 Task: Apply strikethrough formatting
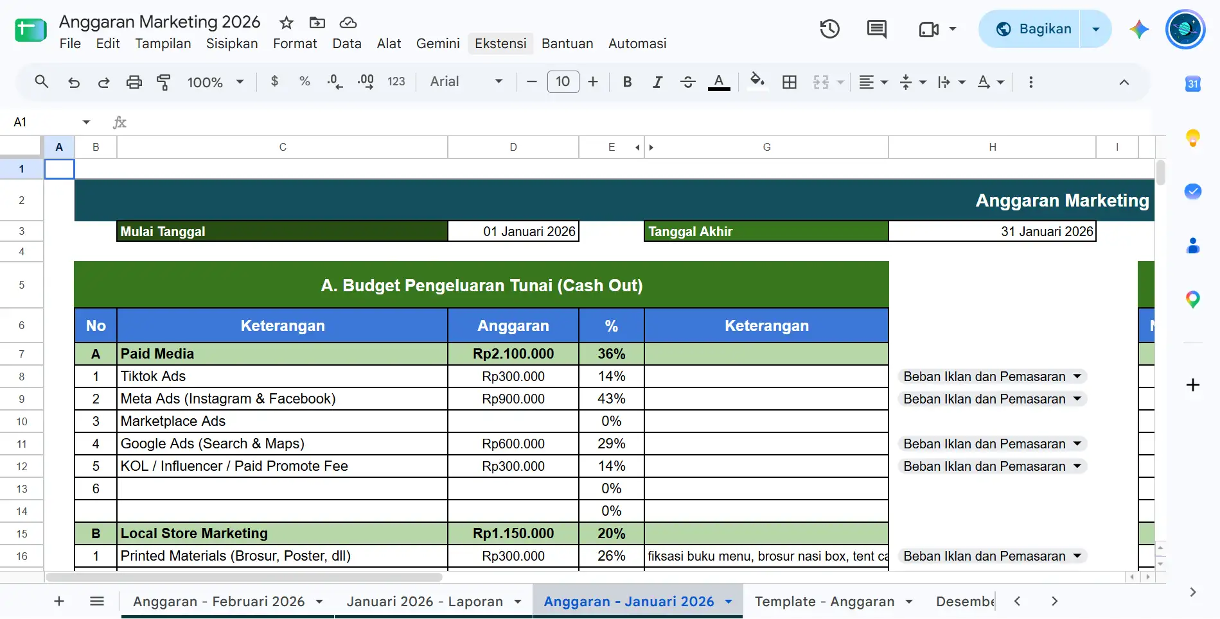(687, 82)
